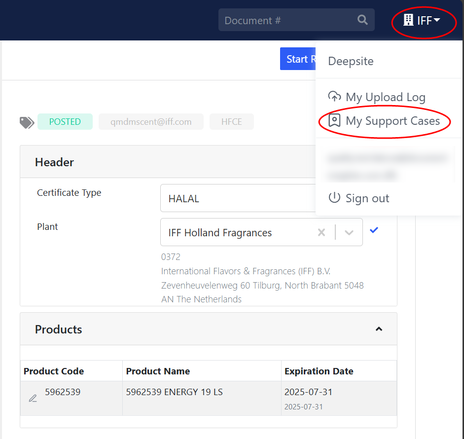Open the IFF account dropdown
464x439 pixels.
coord(423,20)
